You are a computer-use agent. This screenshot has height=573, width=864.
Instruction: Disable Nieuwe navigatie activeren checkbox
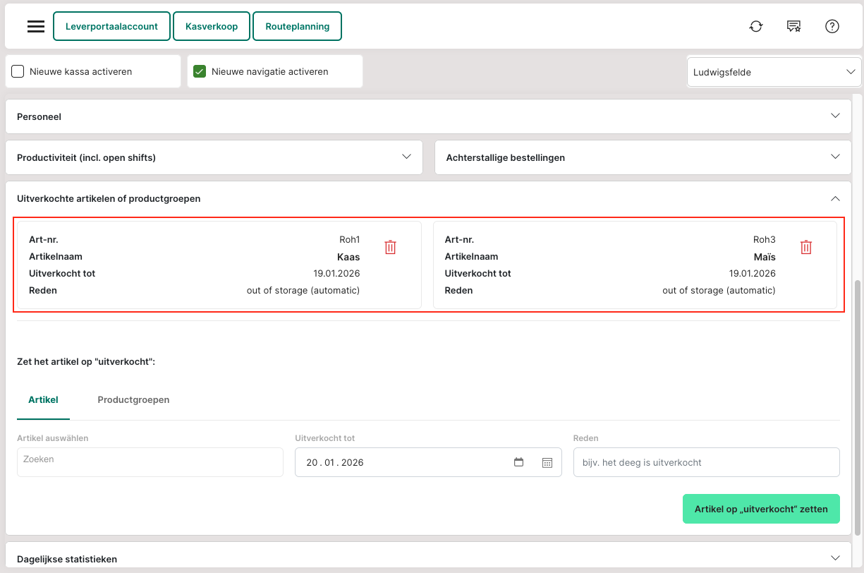coord(200,71)
